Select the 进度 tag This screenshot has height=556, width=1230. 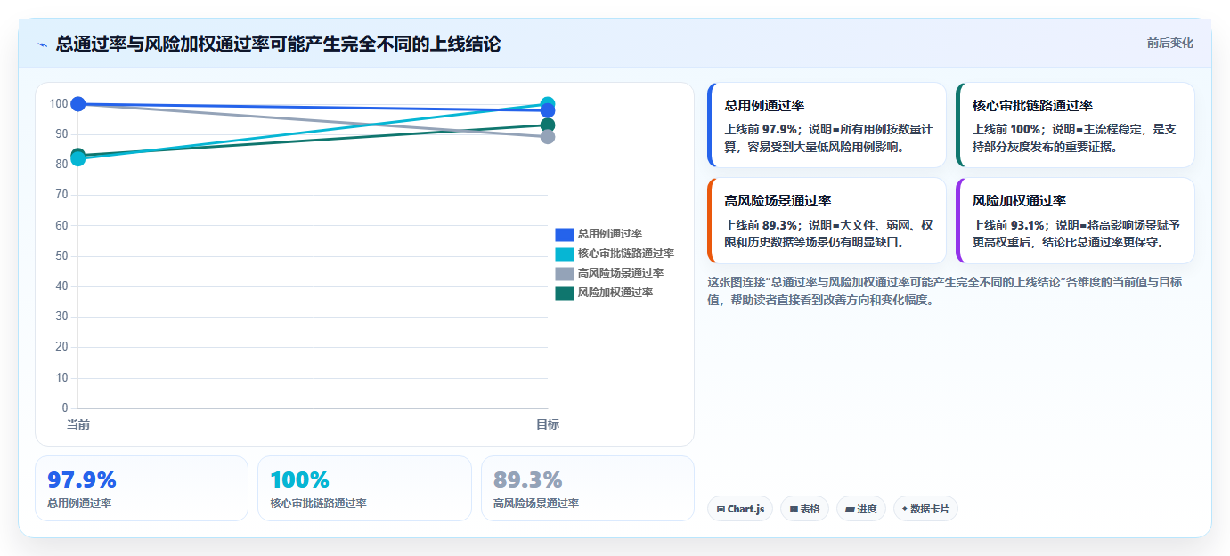pos(861,509)
